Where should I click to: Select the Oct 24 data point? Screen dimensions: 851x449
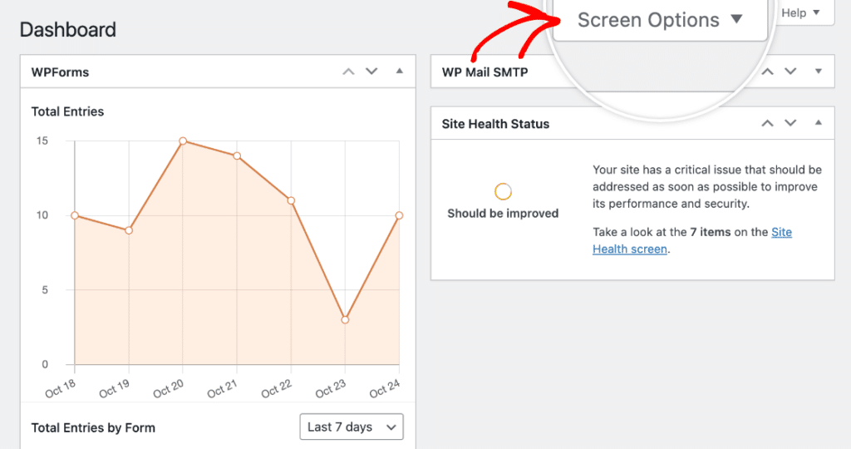399,215
